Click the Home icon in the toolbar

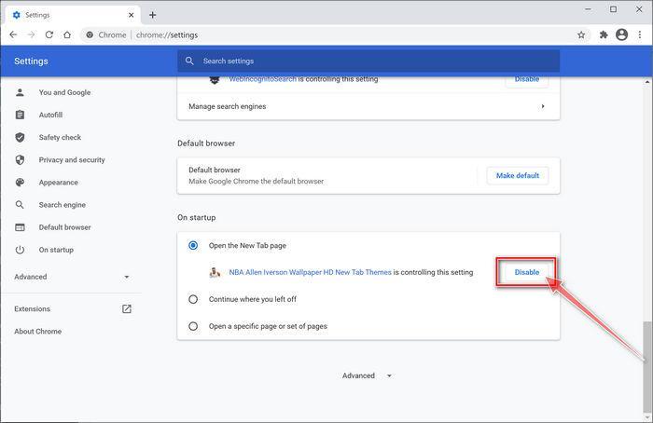[x=67, y=34]
